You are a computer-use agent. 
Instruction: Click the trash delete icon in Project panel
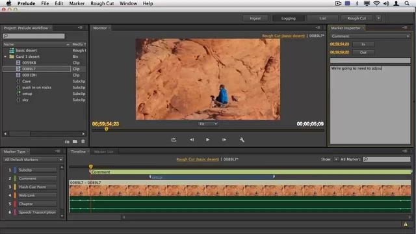pos(83,142)
